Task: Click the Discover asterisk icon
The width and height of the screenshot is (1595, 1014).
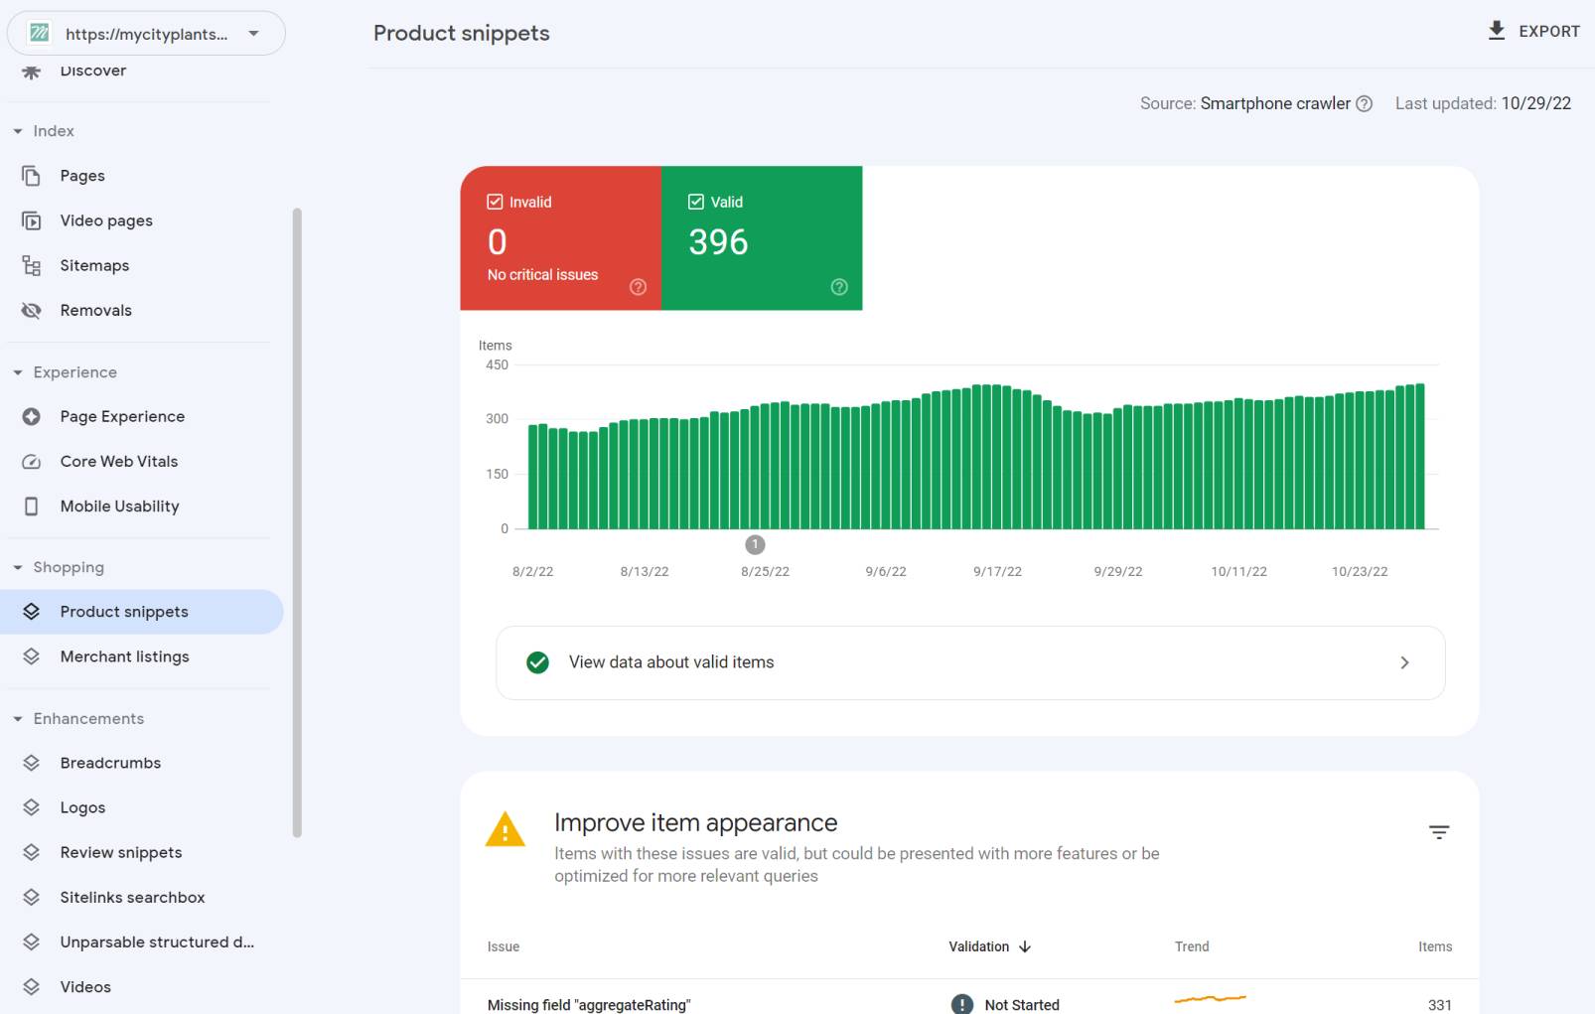Action: (32, 72)
